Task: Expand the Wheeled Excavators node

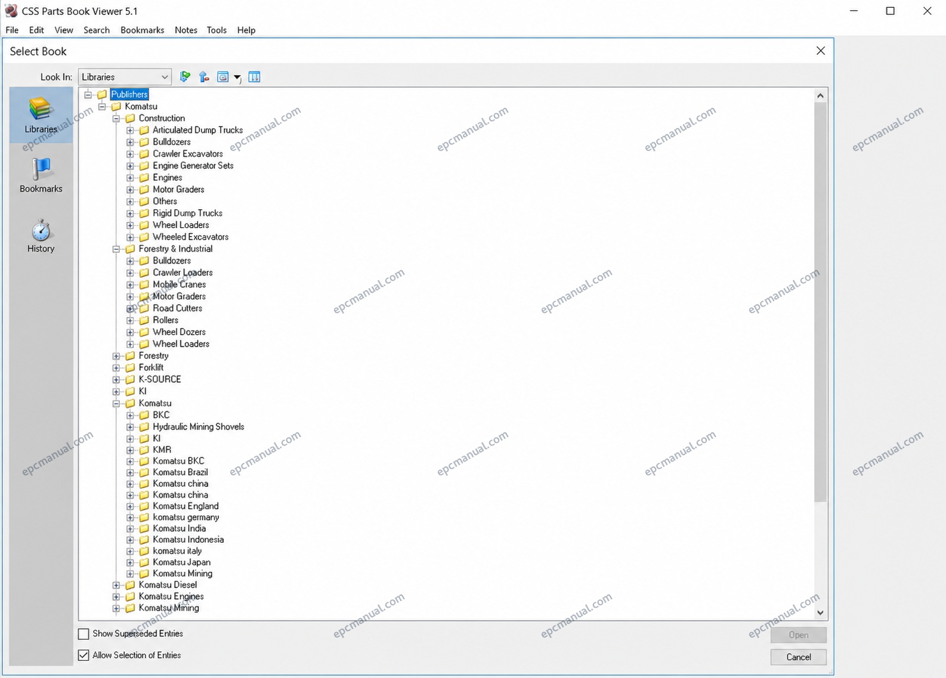Action: 130,237
